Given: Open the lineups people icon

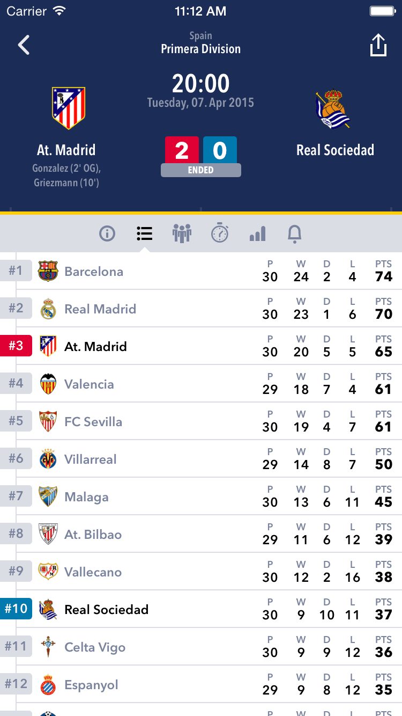Looking at the screenshot, I should (x=182, y=233).
